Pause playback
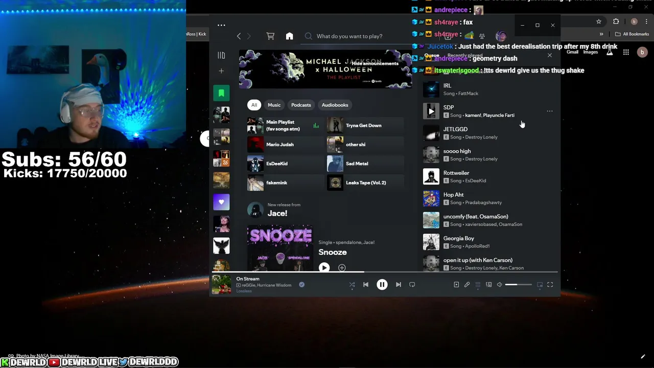Image resolution: width=654 pixels, height=368 pixels. point(382,285)
